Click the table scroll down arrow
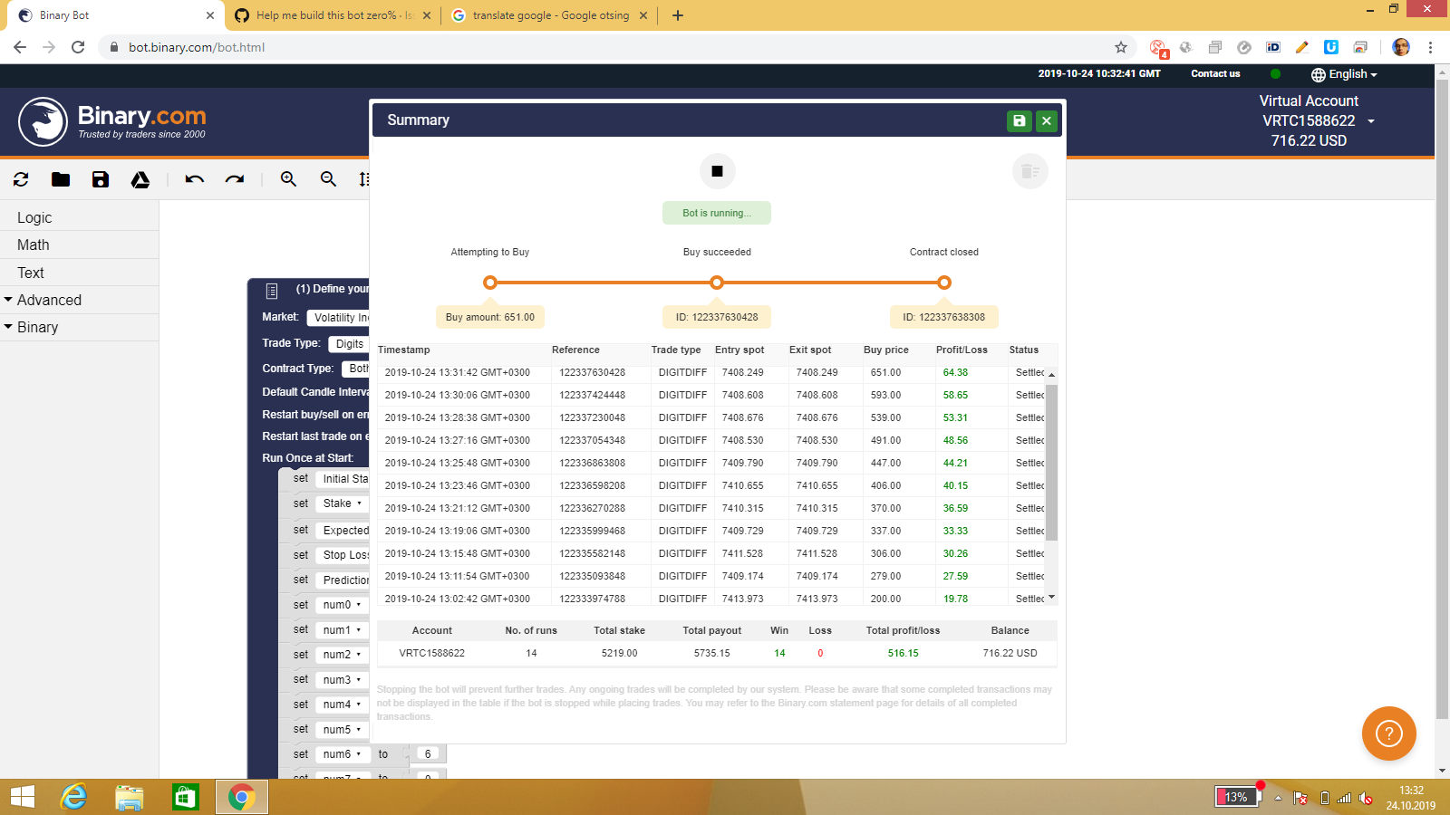Image resolution: width=1450 pixels, height=815 pixels. [1051, 598]
